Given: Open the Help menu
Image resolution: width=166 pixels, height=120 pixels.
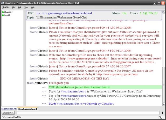Looking at the screenshot, I should pyautogui.click(x=33, y=8).
